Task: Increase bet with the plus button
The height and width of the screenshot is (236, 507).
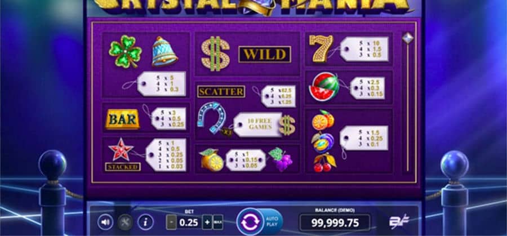Action: point(207,222)
